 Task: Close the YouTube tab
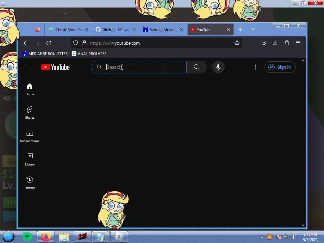[x=228, y=29]
